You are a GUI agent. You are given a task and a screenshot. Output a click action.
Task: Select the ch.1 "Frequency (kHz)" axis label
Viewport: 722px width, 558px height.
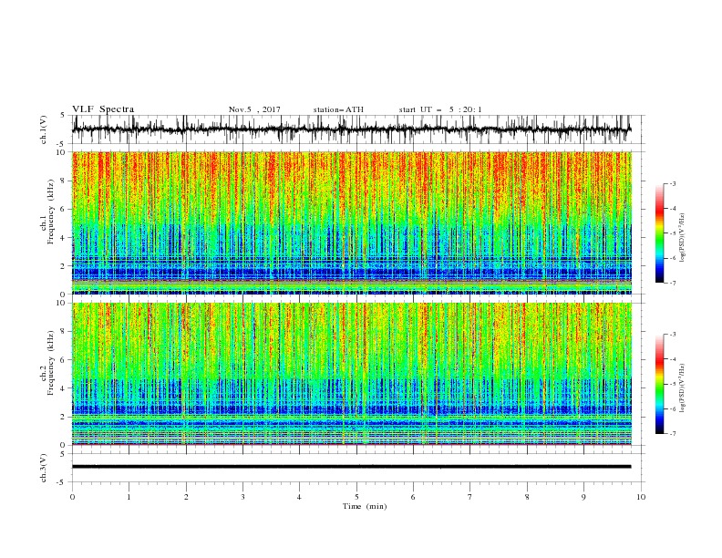50,212
